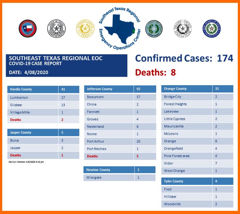Select the 'Little Cypress' row
This screenshot has height=214, width=240.
pos(197,119)
